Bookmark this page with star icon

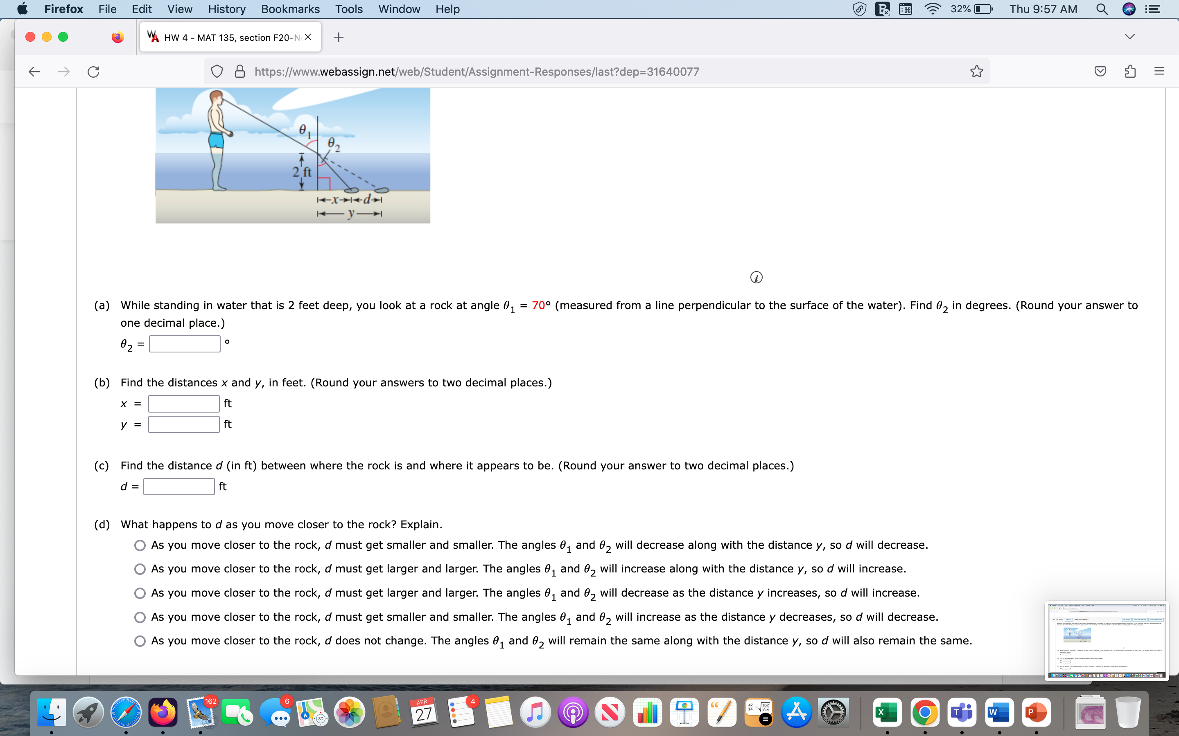coord(976,72)
